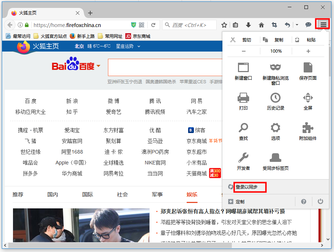Screen dimensions: 334x252
Task: Open options (选项) gear
Action: 276,132
